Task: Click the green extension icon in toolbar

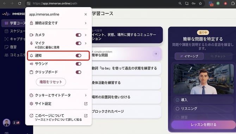Action: 218,3
